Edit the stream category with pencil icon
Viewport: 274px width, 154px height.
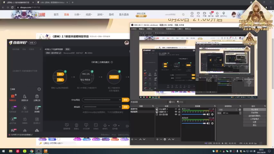tap(60, 53)
